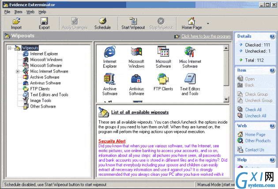
Task: Open dropdown arrow beside Home Page
Action: point(208,23)
